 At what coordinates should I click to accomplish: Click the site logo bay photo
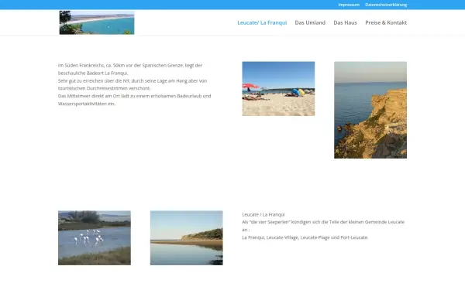point(97,22)
